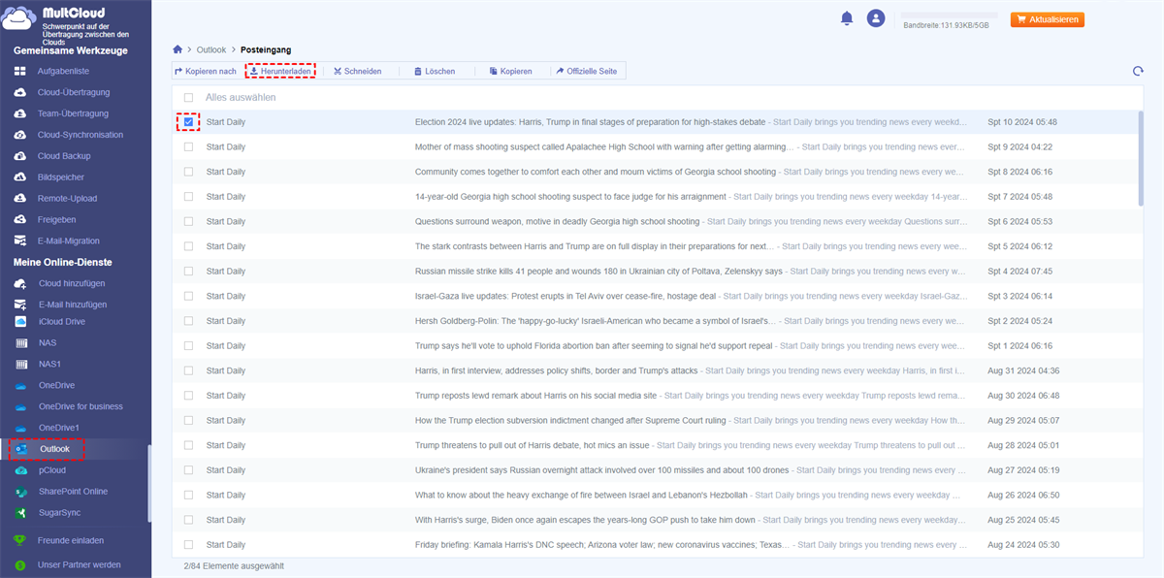Click Outlook in the breadcrumb
This screenshot has width=1164, height=578.
210,49
